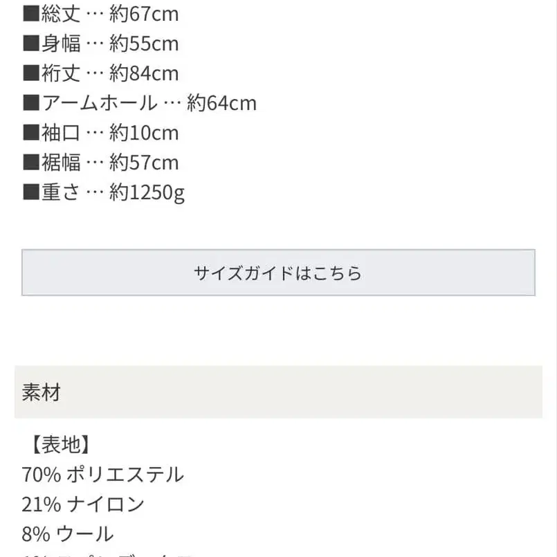Click the 21% ナイロン text line
This screenshot has height=557, width=557.
(83, 504)
